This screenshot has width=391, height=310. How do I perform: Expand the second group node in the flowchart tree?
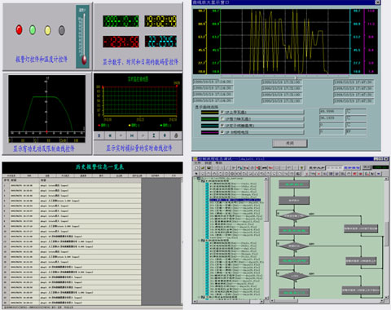pos(200,241)
